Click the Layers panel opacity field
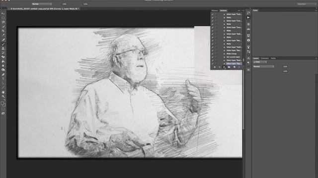The image size is (318, 178). tap(285, 66)
